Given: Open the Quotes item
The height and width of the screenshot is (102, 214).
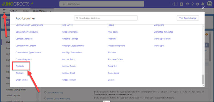Looking at the screenshot, I should (x=111, y=80).
